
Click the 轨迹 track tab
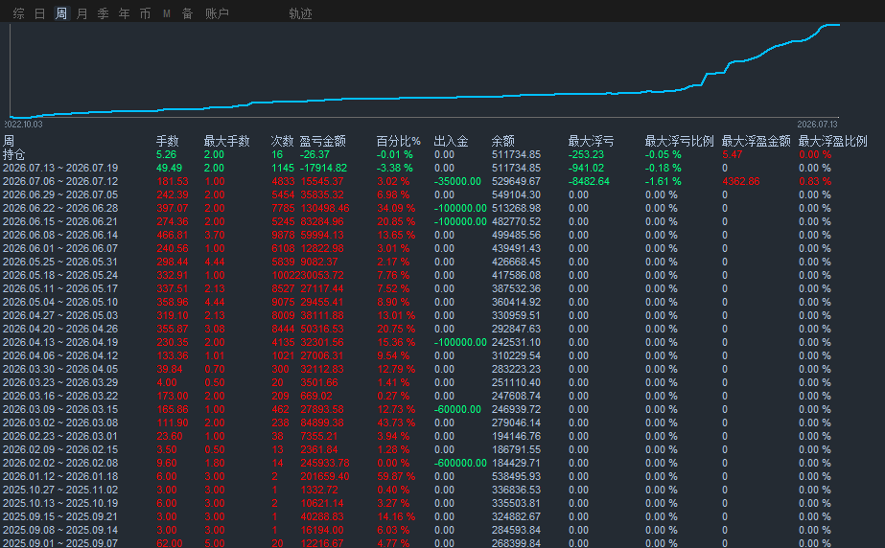300,13
